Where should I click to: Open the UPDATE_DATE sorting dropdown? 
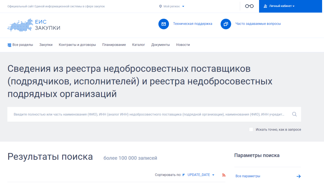click(200, 175)
